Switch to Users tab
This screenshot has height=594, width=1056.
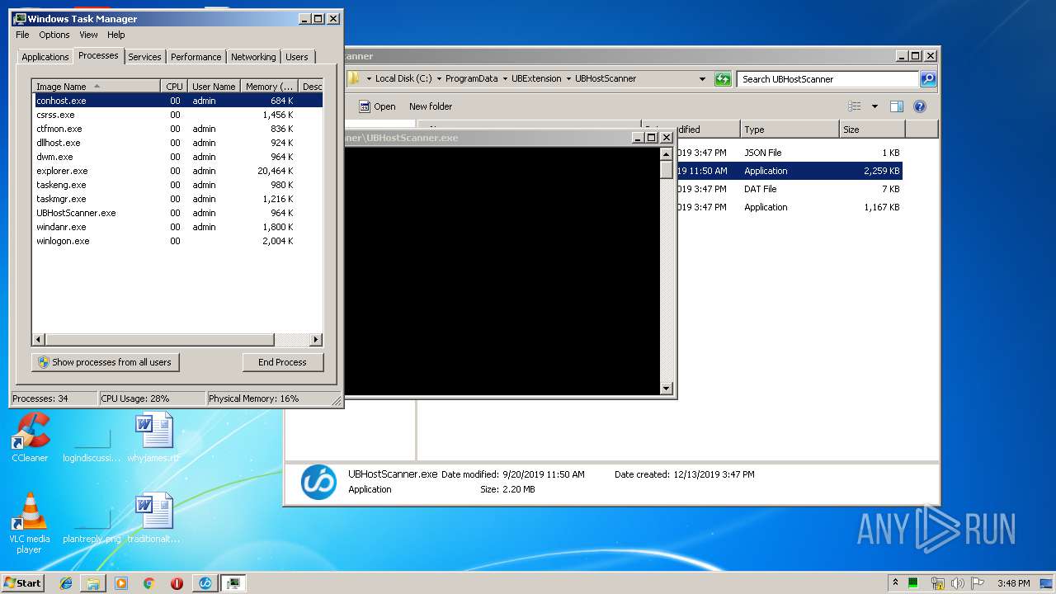(297, 57)
